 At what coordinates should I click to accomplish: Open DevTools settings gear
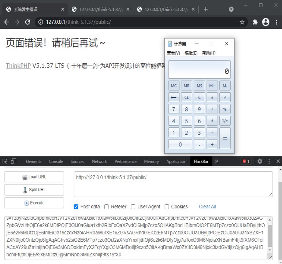260,161
